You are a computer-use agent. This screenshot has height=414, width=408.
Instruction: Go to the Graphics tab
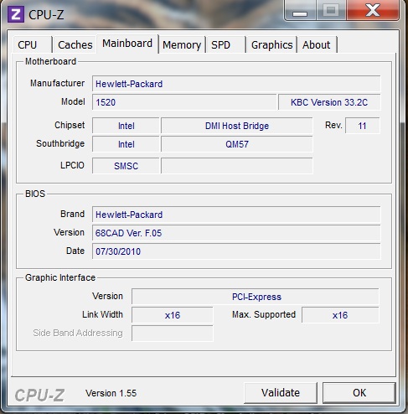(x=271, y=44)
